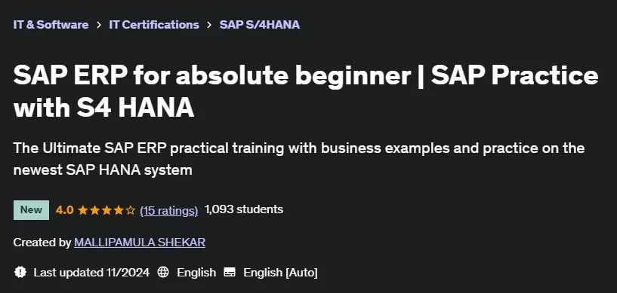Screen dimensions: 617x293
Task: Click the third orange rating star
Action: [x=106, y=210]
